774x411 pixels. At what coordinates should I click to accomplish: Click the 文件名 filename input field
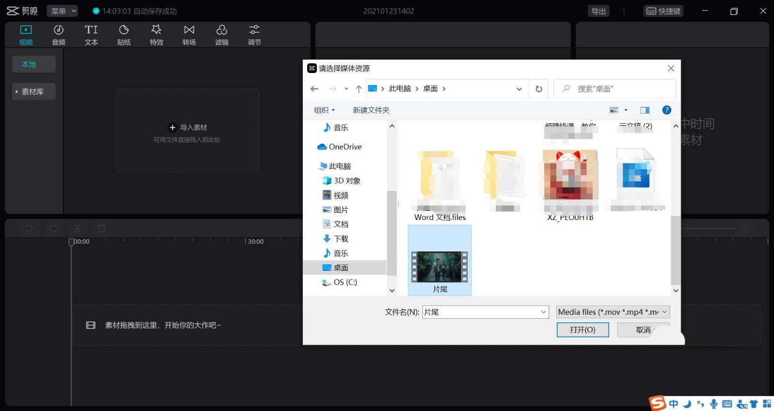[486, 312]
